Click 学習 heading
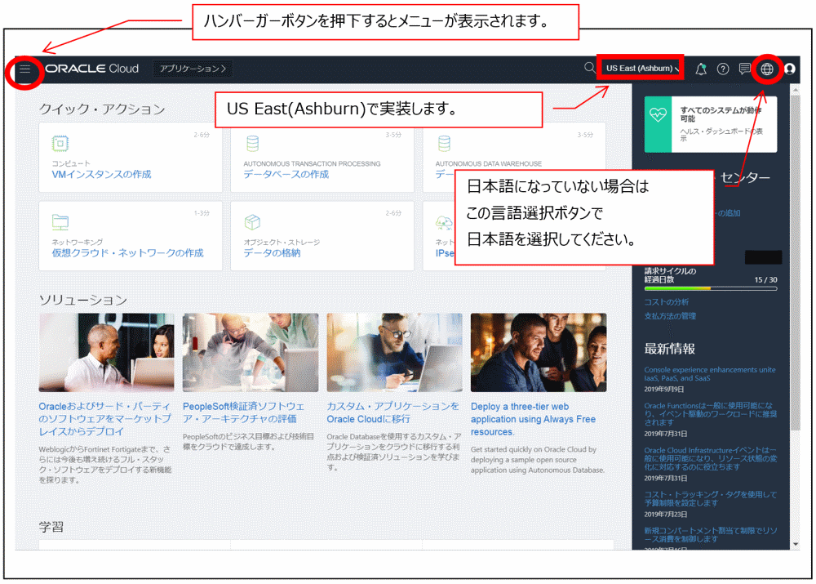The height and width of the screenshot is (584, 816). pyautogui.click(x=51, y=527)
